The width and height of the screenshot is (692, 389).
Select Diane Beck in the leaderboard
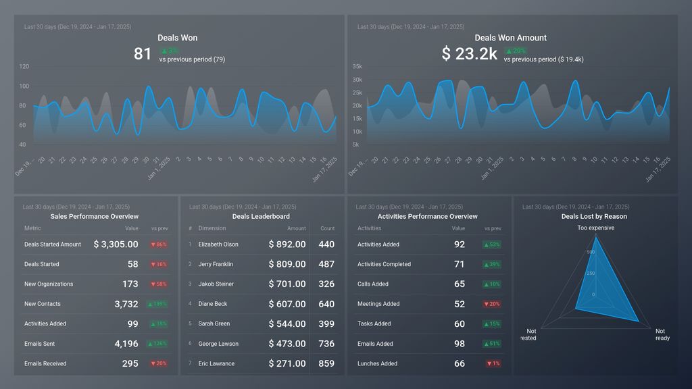point(213,304)
